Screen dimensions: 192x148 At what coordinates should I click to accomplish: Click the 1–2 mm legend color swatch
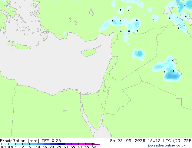coord(19,144)
